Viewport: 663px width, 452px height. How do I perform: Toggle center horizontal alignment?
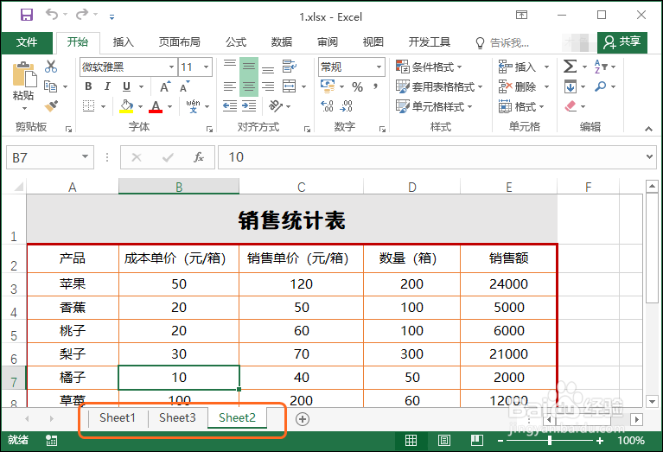click(x=249, y=86)
